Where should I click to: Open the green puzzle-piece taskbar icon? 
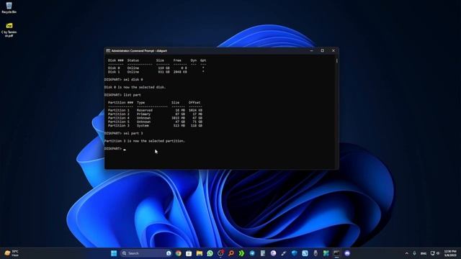tap(326, 253)
